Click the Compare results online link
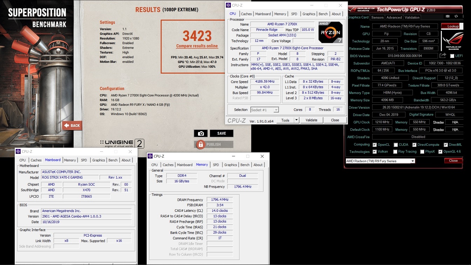This screenshot has width=471, height=265. [x=197, y=46]
